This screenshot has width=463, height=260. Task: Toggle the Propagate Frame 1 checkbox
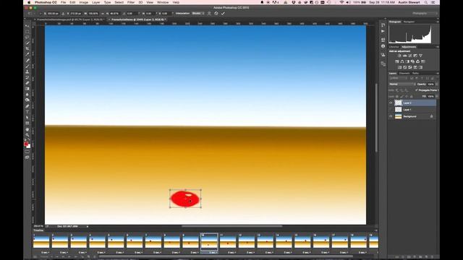point(417,90)
